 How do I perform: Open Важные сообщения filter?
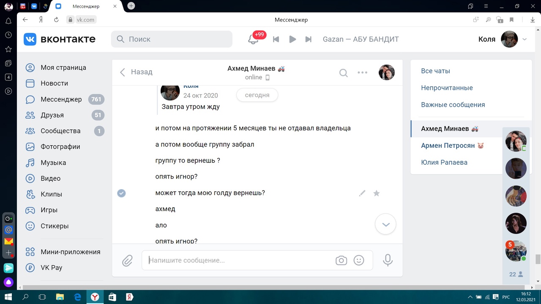click(x=453, y=105)
